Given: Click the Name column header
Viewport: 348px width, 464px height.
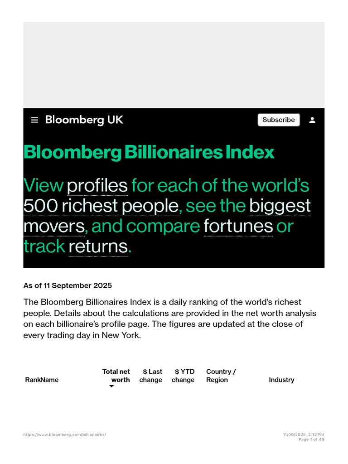Looking at the screenshot, I should click(x=49, y=380).
